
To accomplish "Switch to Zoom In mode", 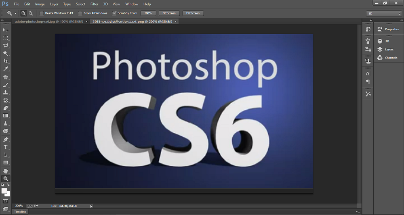I will click(23, 13).
